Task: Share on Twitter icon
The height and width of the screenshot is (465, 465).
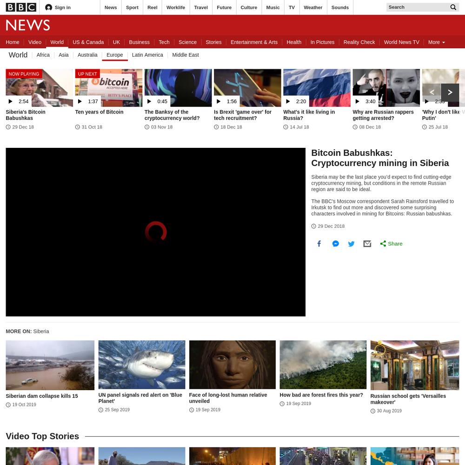Action: [352, 244]
